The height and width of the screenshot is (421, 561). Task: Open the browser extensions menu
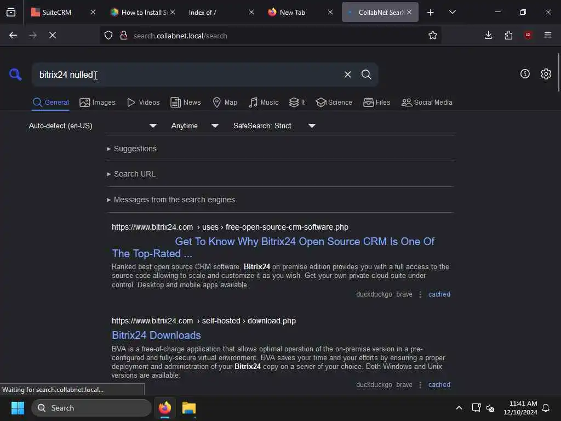tap(508, 35)
